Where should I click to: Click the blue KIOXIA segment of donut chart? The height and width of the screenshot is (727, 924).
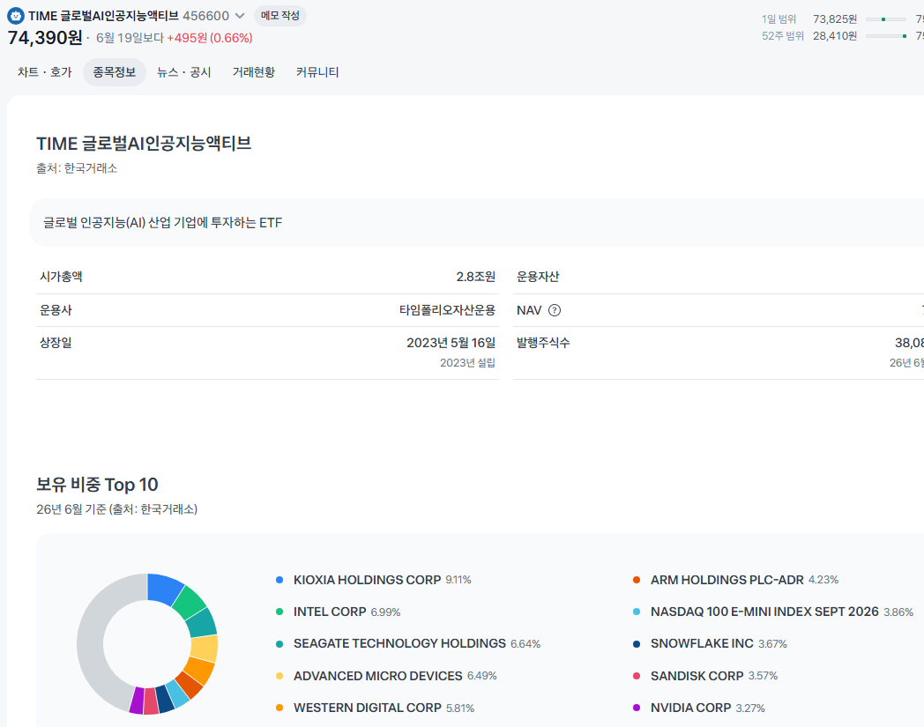(163, 589)
